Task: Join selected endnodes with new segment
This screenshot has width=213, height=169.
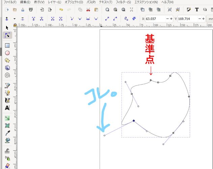Action: (53, 19)
